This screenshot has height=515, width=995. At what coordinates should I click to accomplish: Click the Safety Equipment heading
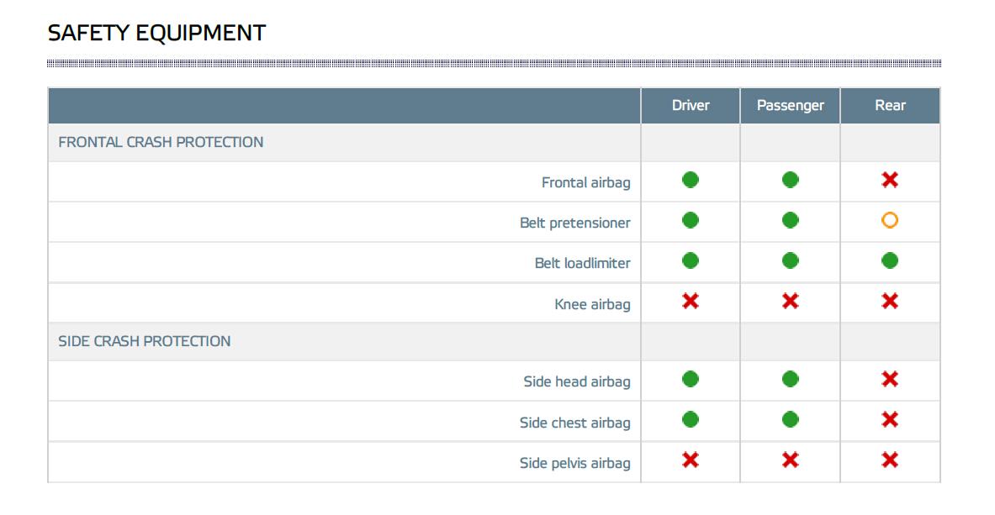[156, 33]
